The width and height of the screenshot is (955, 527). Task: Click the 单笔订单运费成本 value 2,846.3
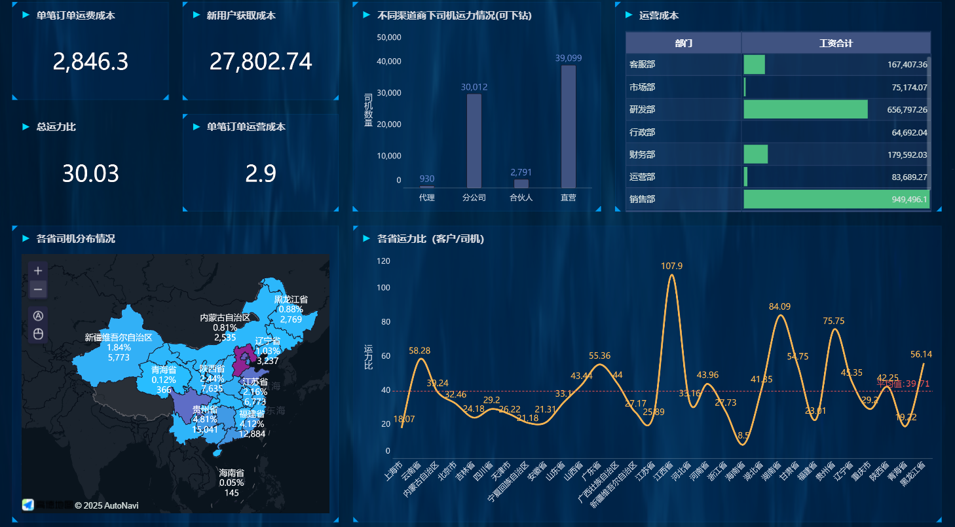pyautogui.click(x=90, y=62)
